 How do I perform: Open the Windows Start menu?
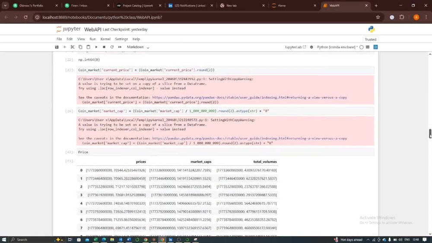pos(4,240)
